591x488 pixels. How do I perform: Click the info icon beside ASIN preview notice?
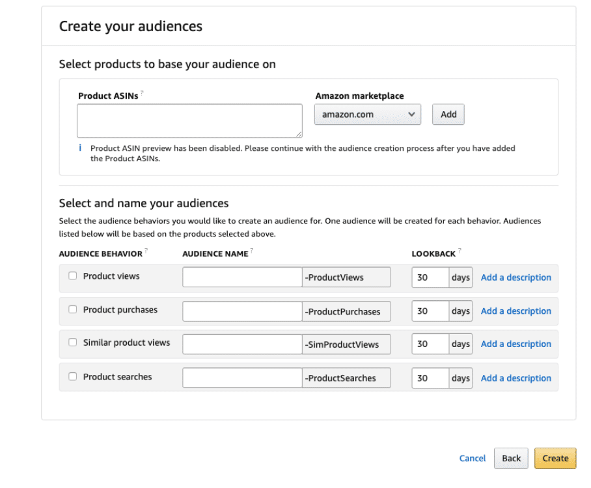point(80,148)
